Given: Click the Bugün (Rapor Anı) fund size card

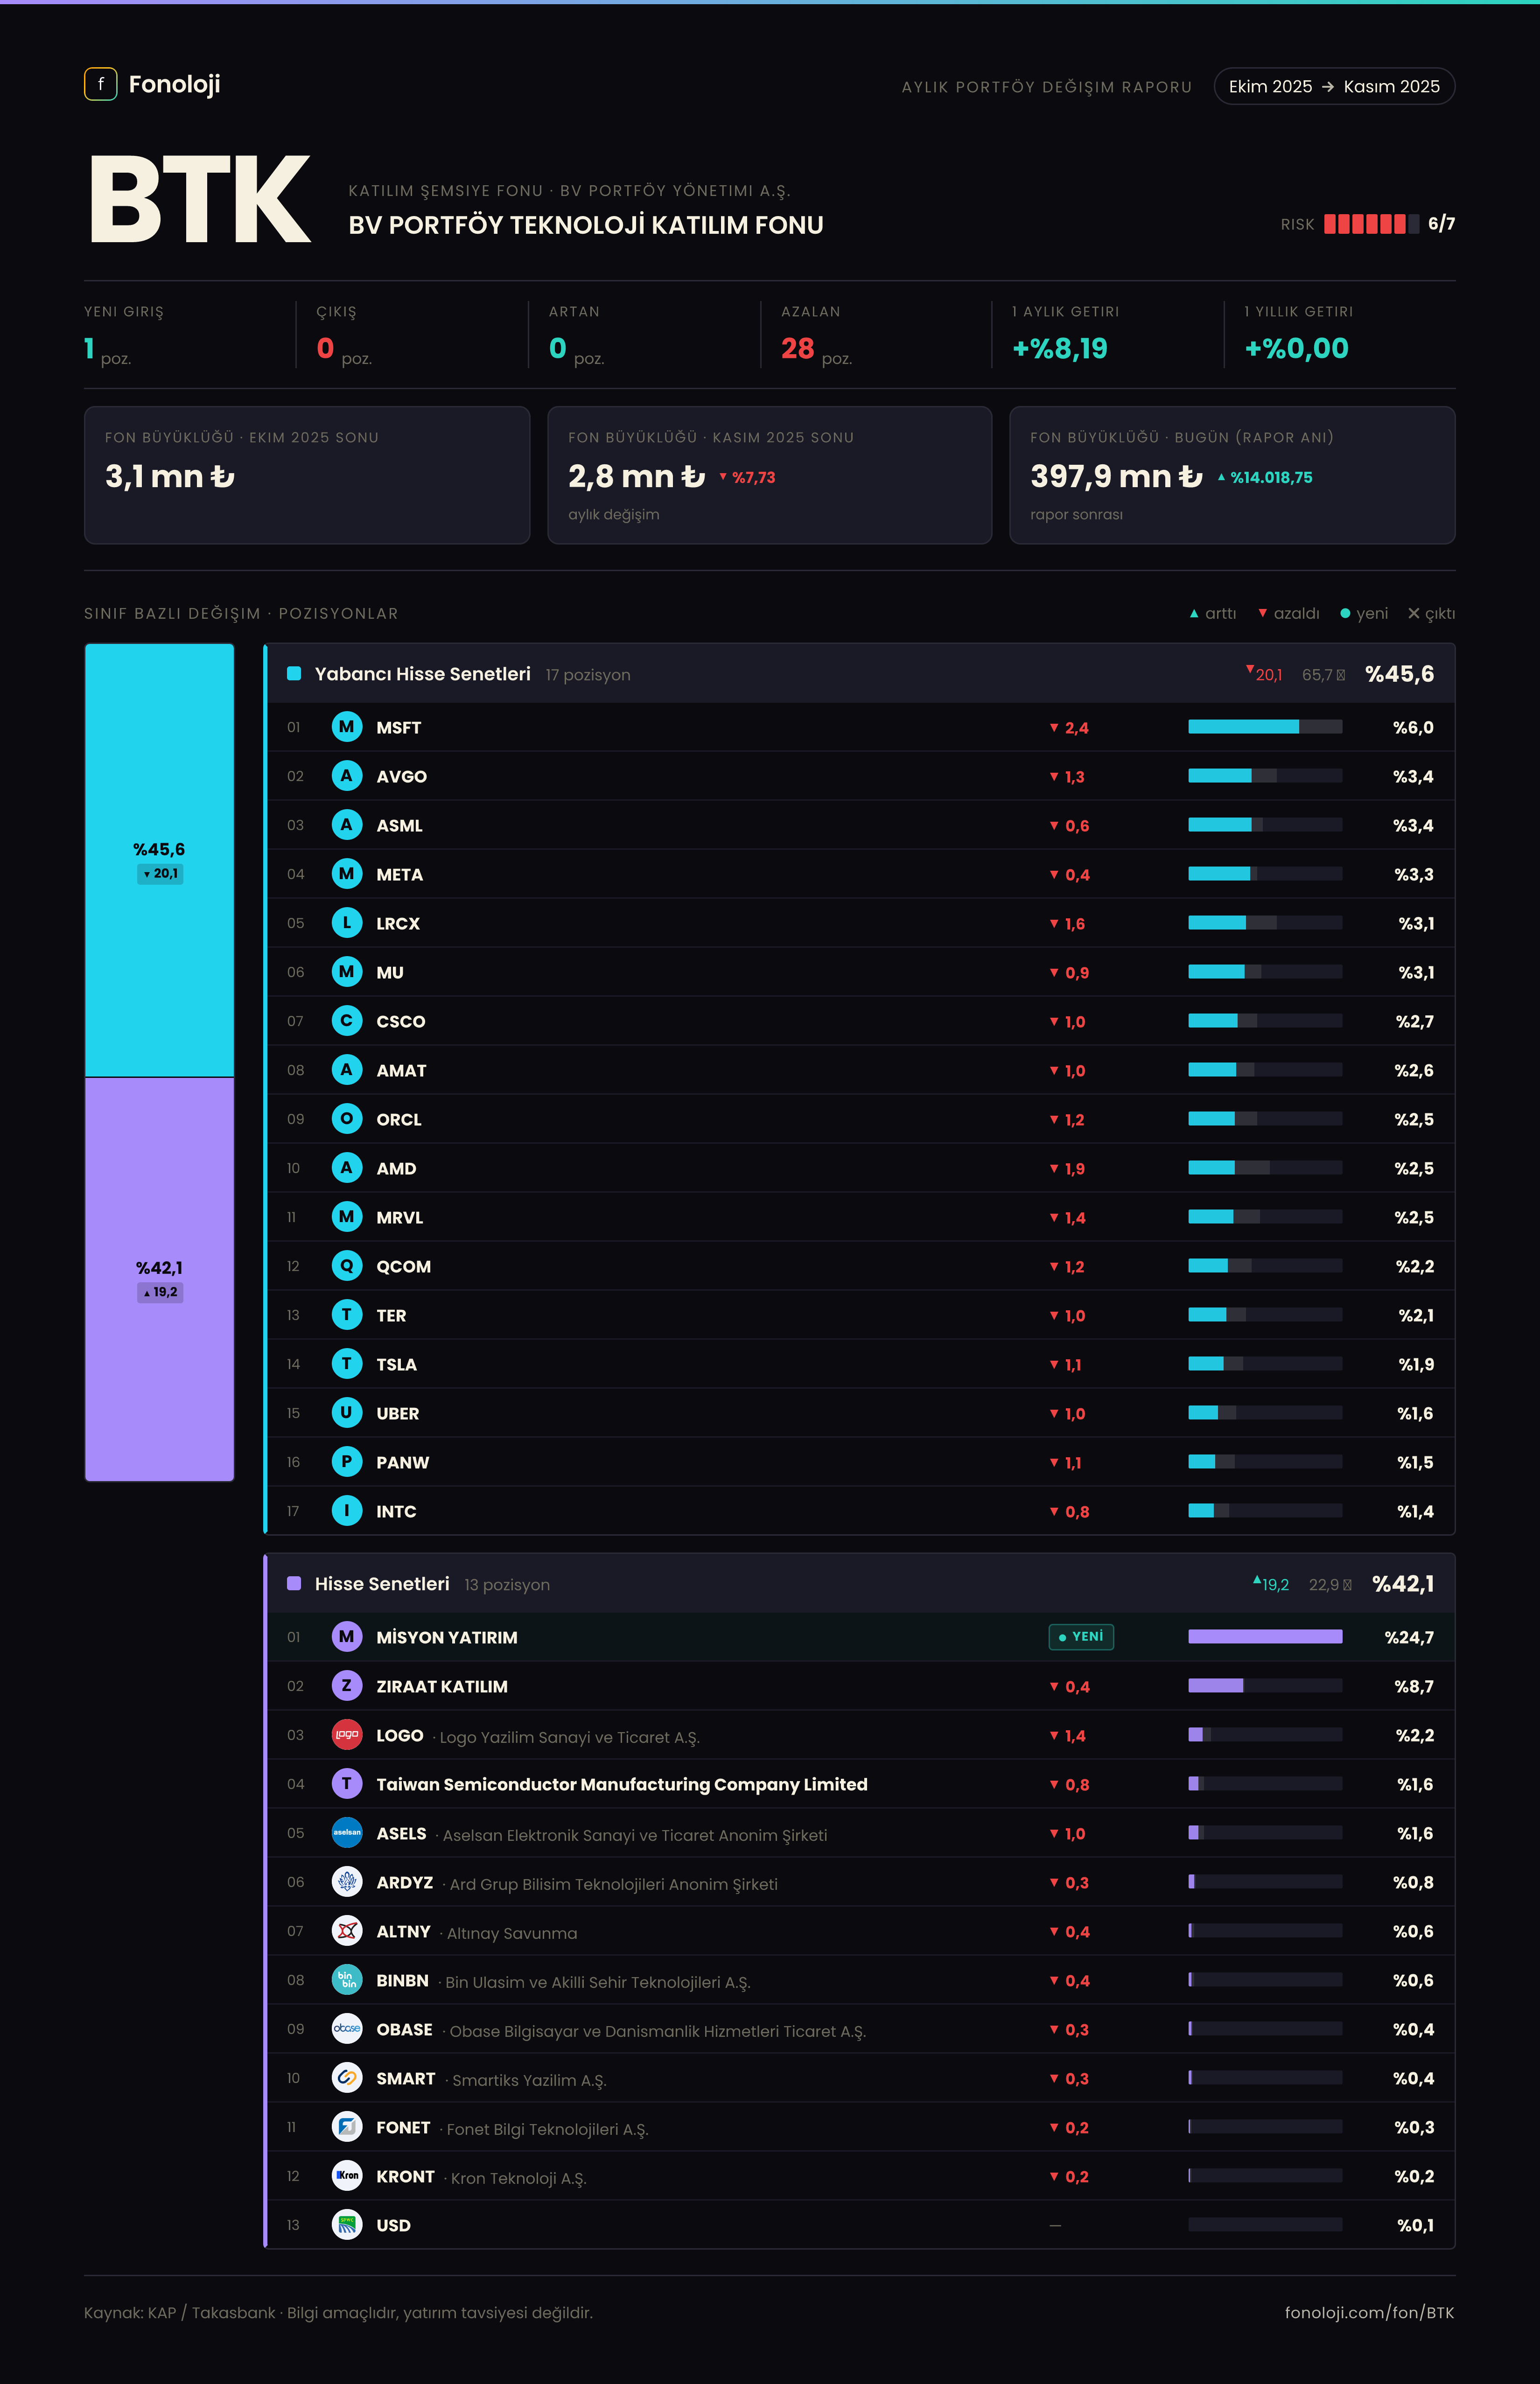Looking at the screenshot, I should tap(1232, 475).
